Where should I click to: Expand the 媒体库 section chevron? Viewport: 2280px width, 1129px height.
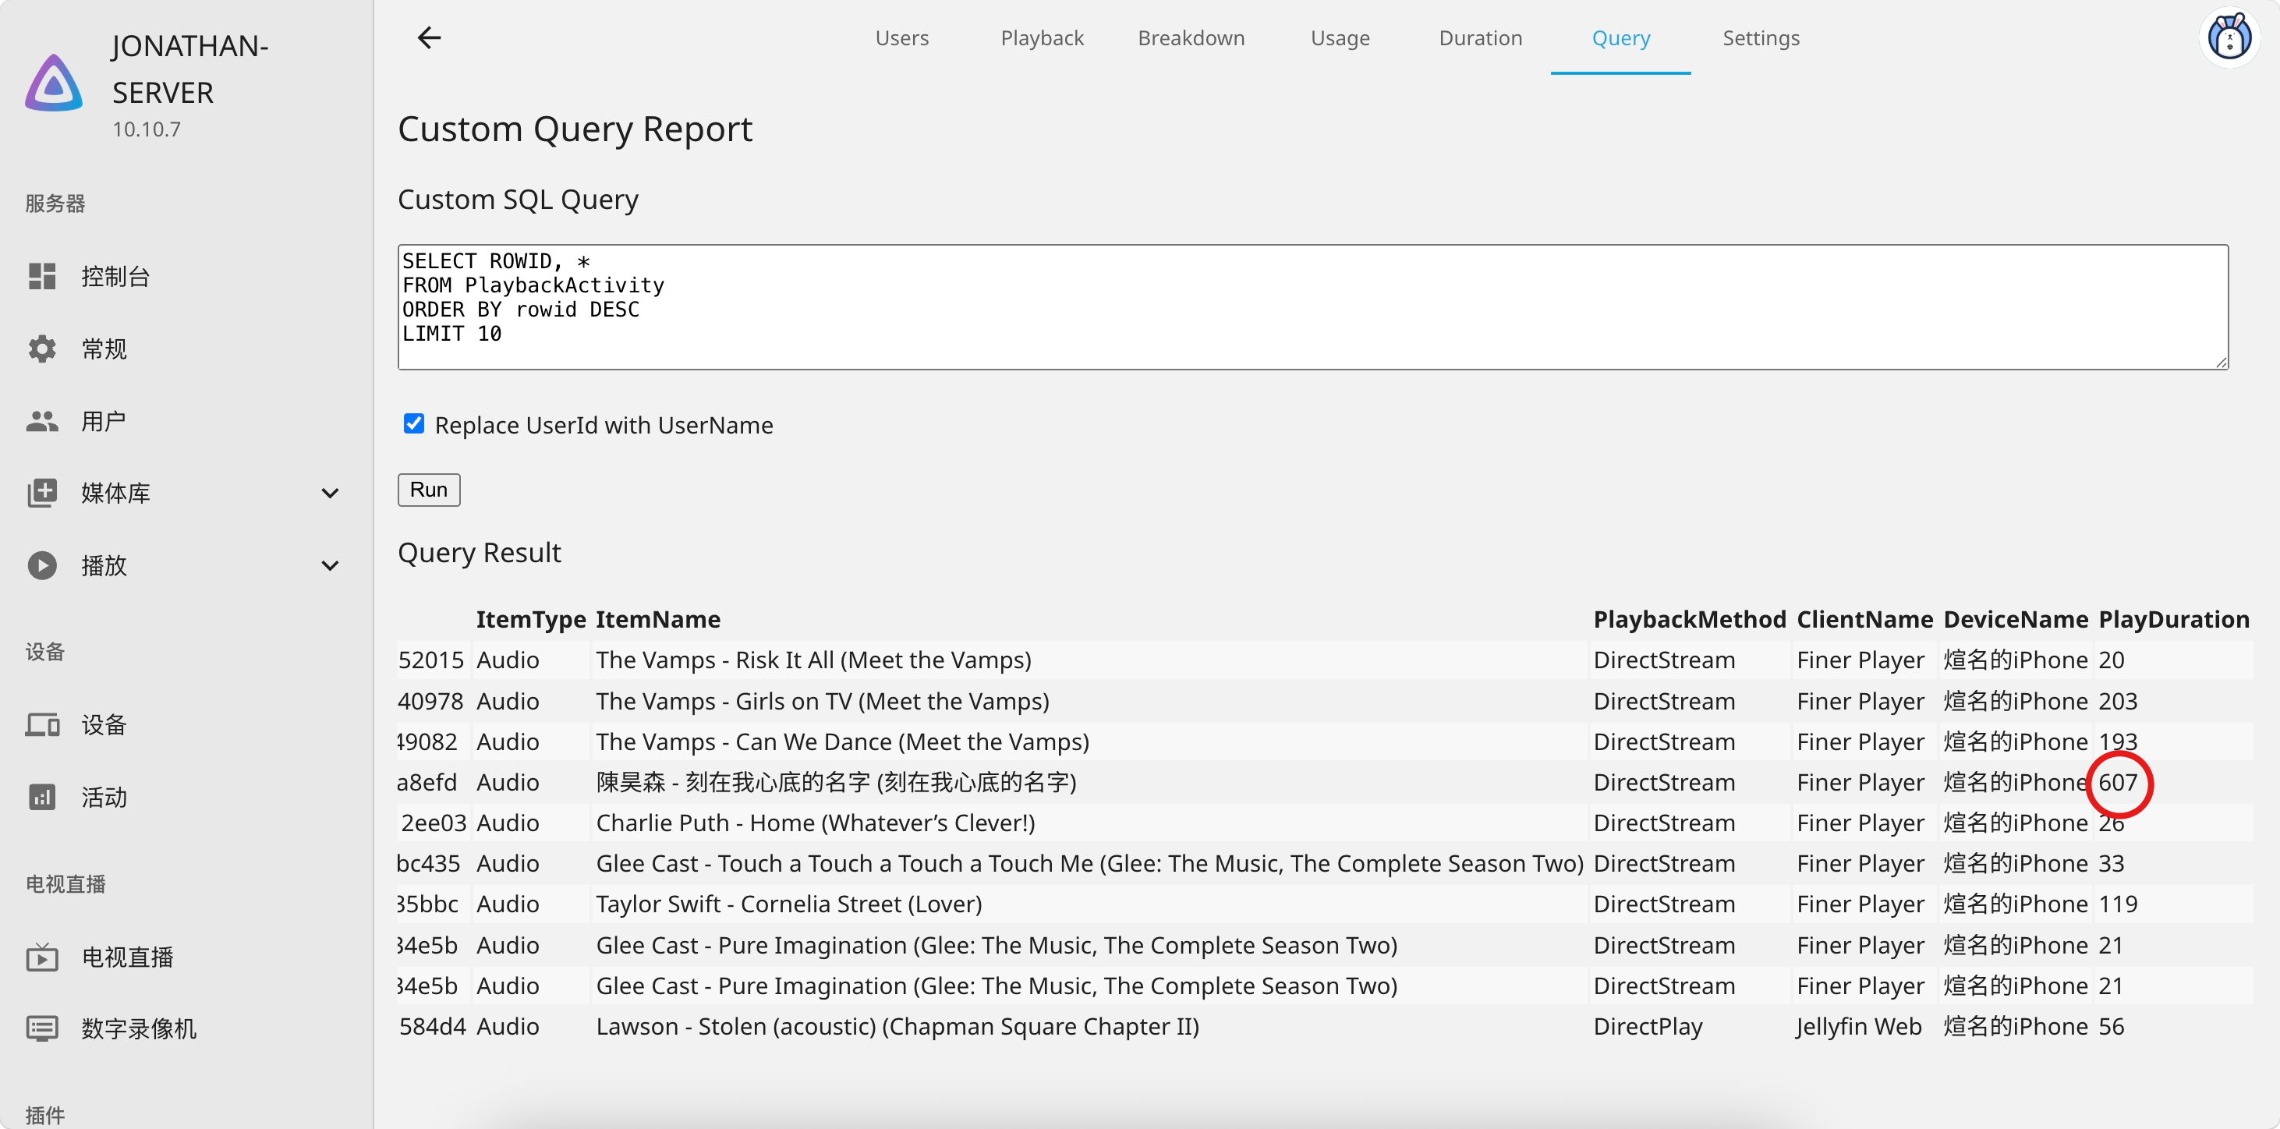[x=330, y=493]
